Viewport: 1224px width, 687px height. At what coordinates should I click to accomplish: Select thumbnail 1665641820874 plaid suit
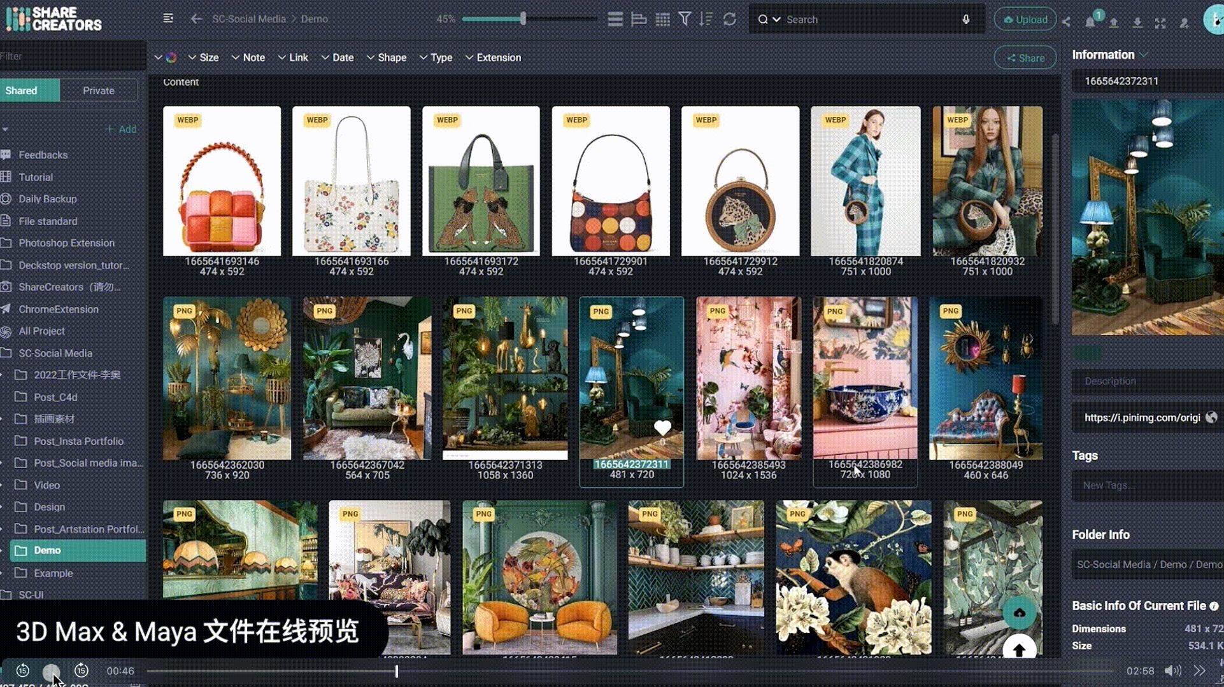[865, 181]
